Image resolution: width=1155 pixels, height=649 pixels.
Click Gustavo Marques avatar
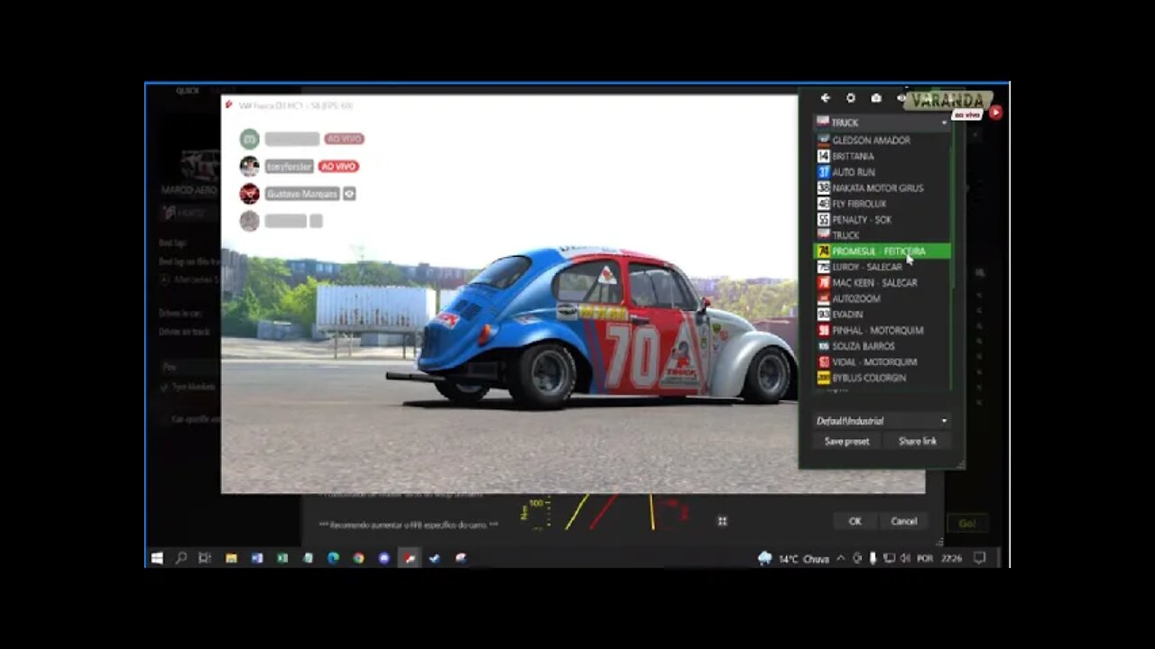[250, 194]
